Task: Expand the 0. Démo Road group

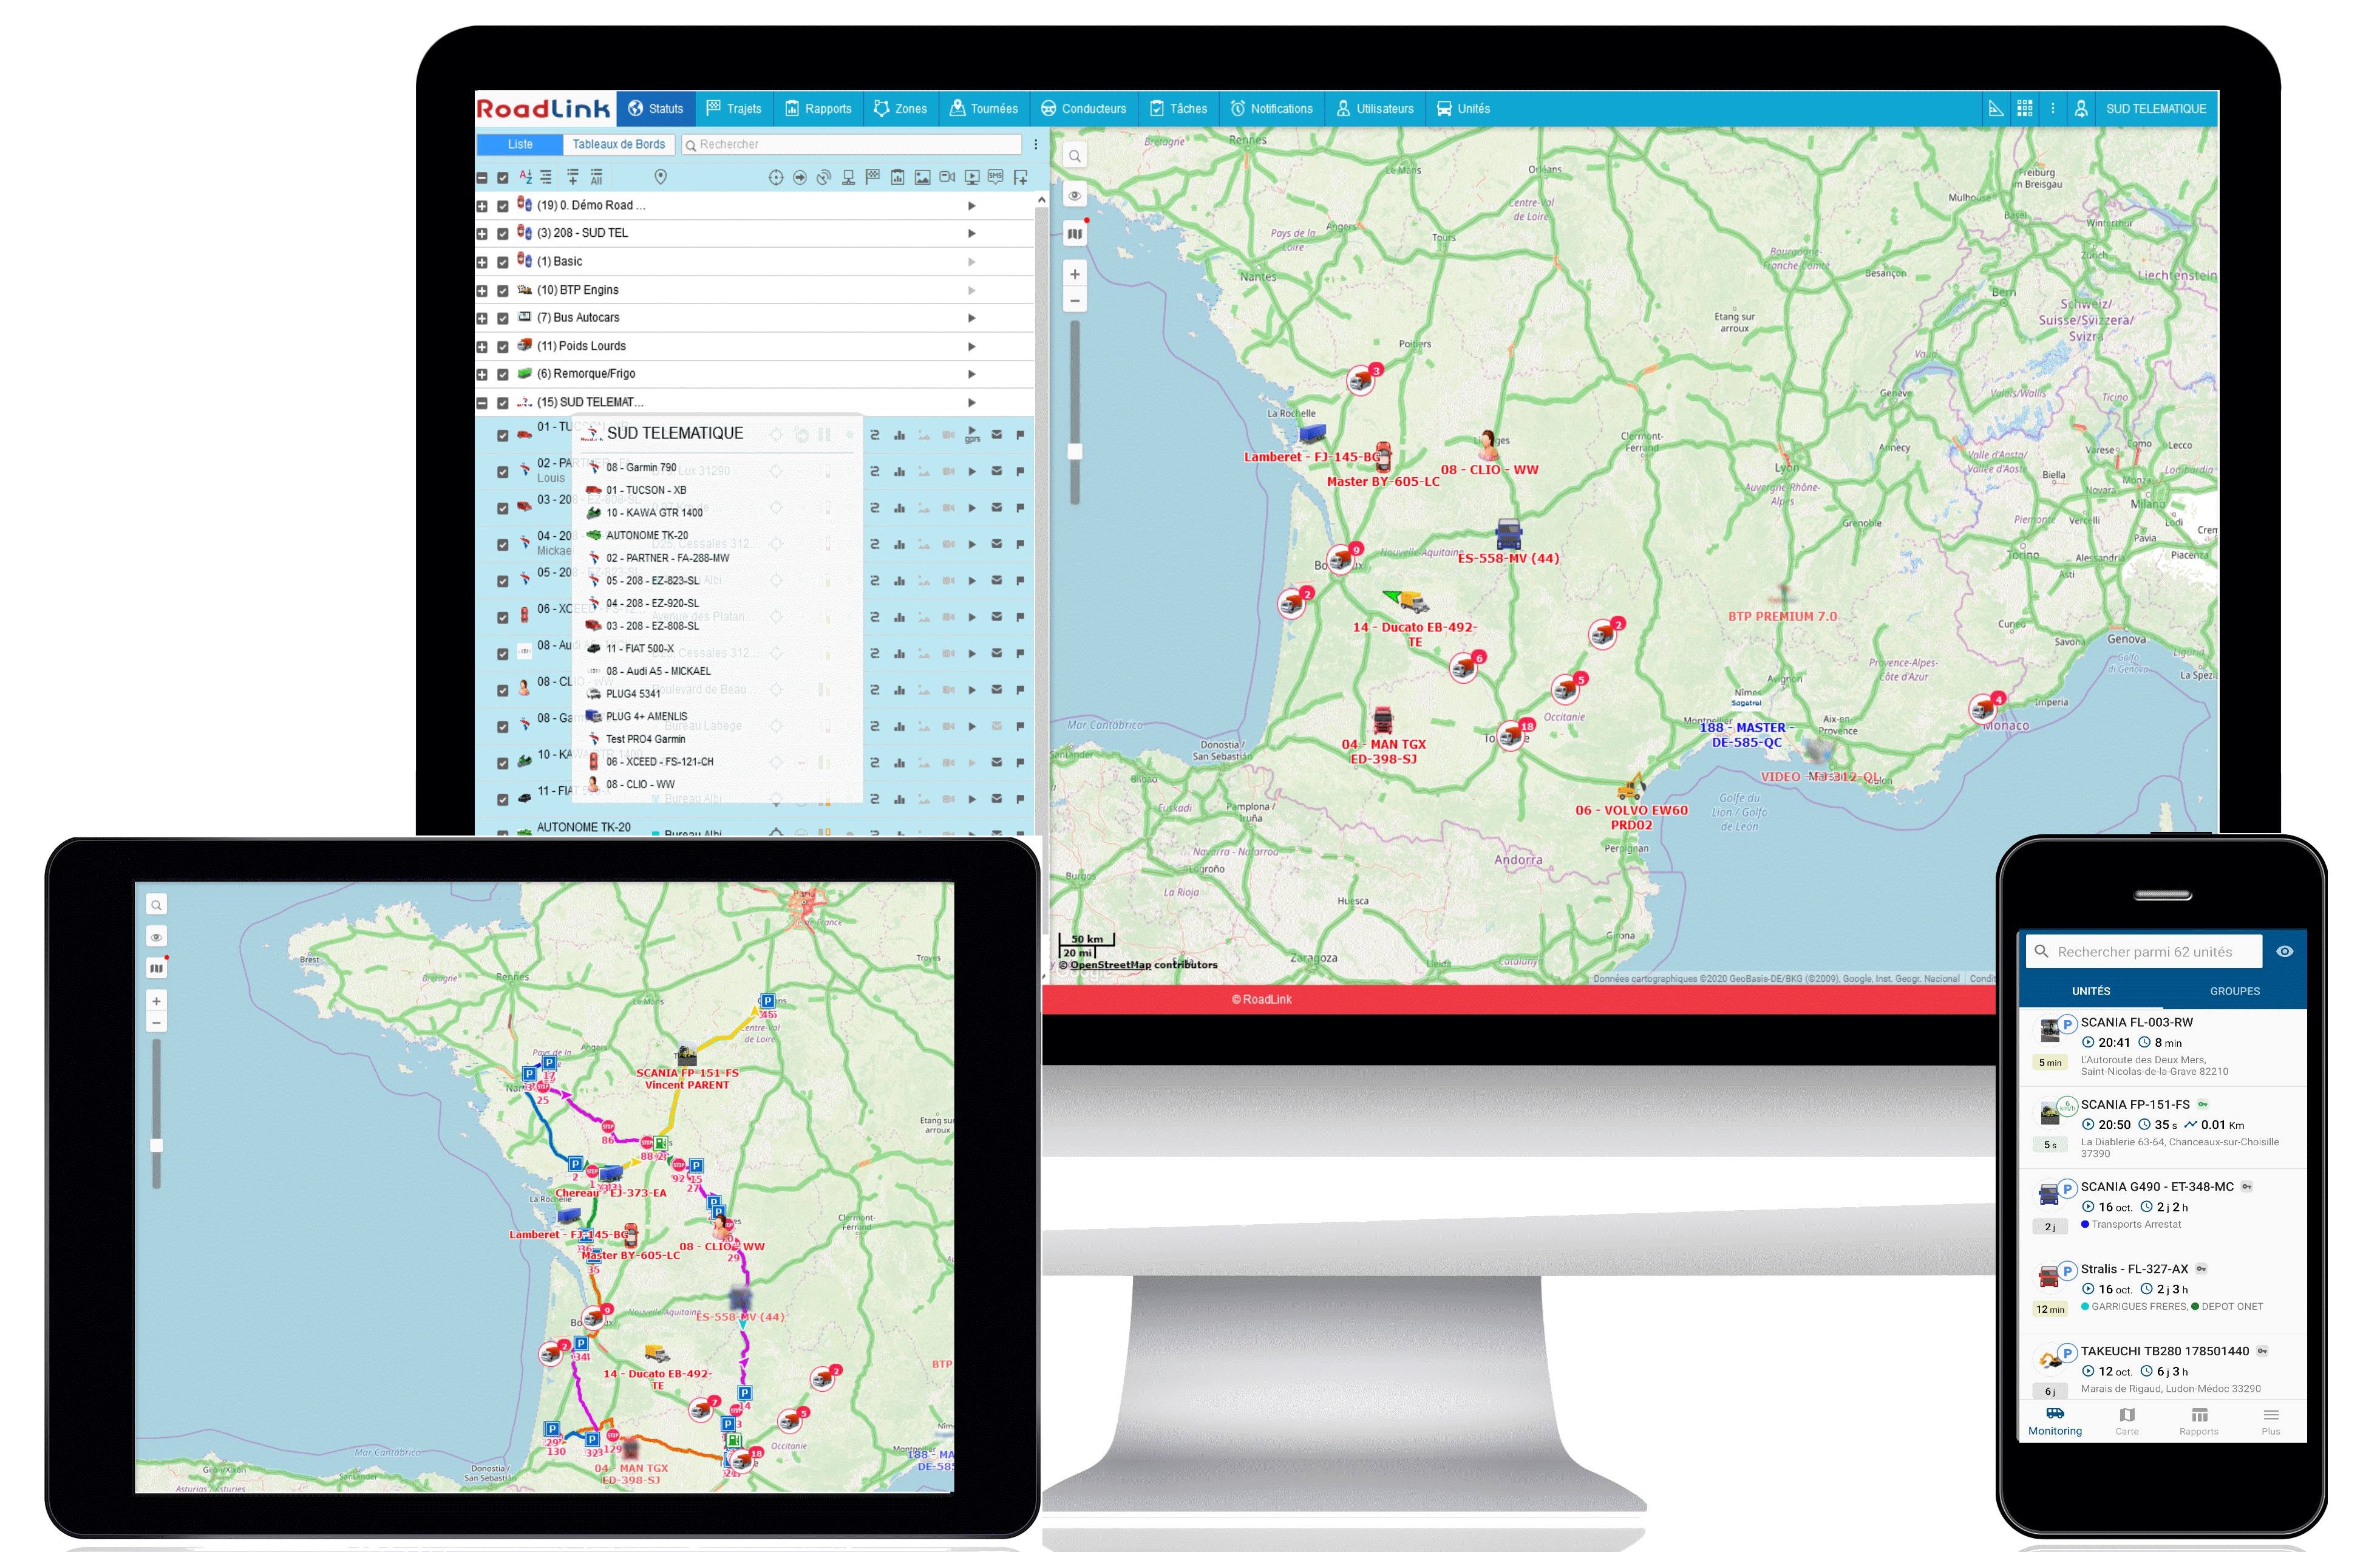Action: (x=481, y=206)
